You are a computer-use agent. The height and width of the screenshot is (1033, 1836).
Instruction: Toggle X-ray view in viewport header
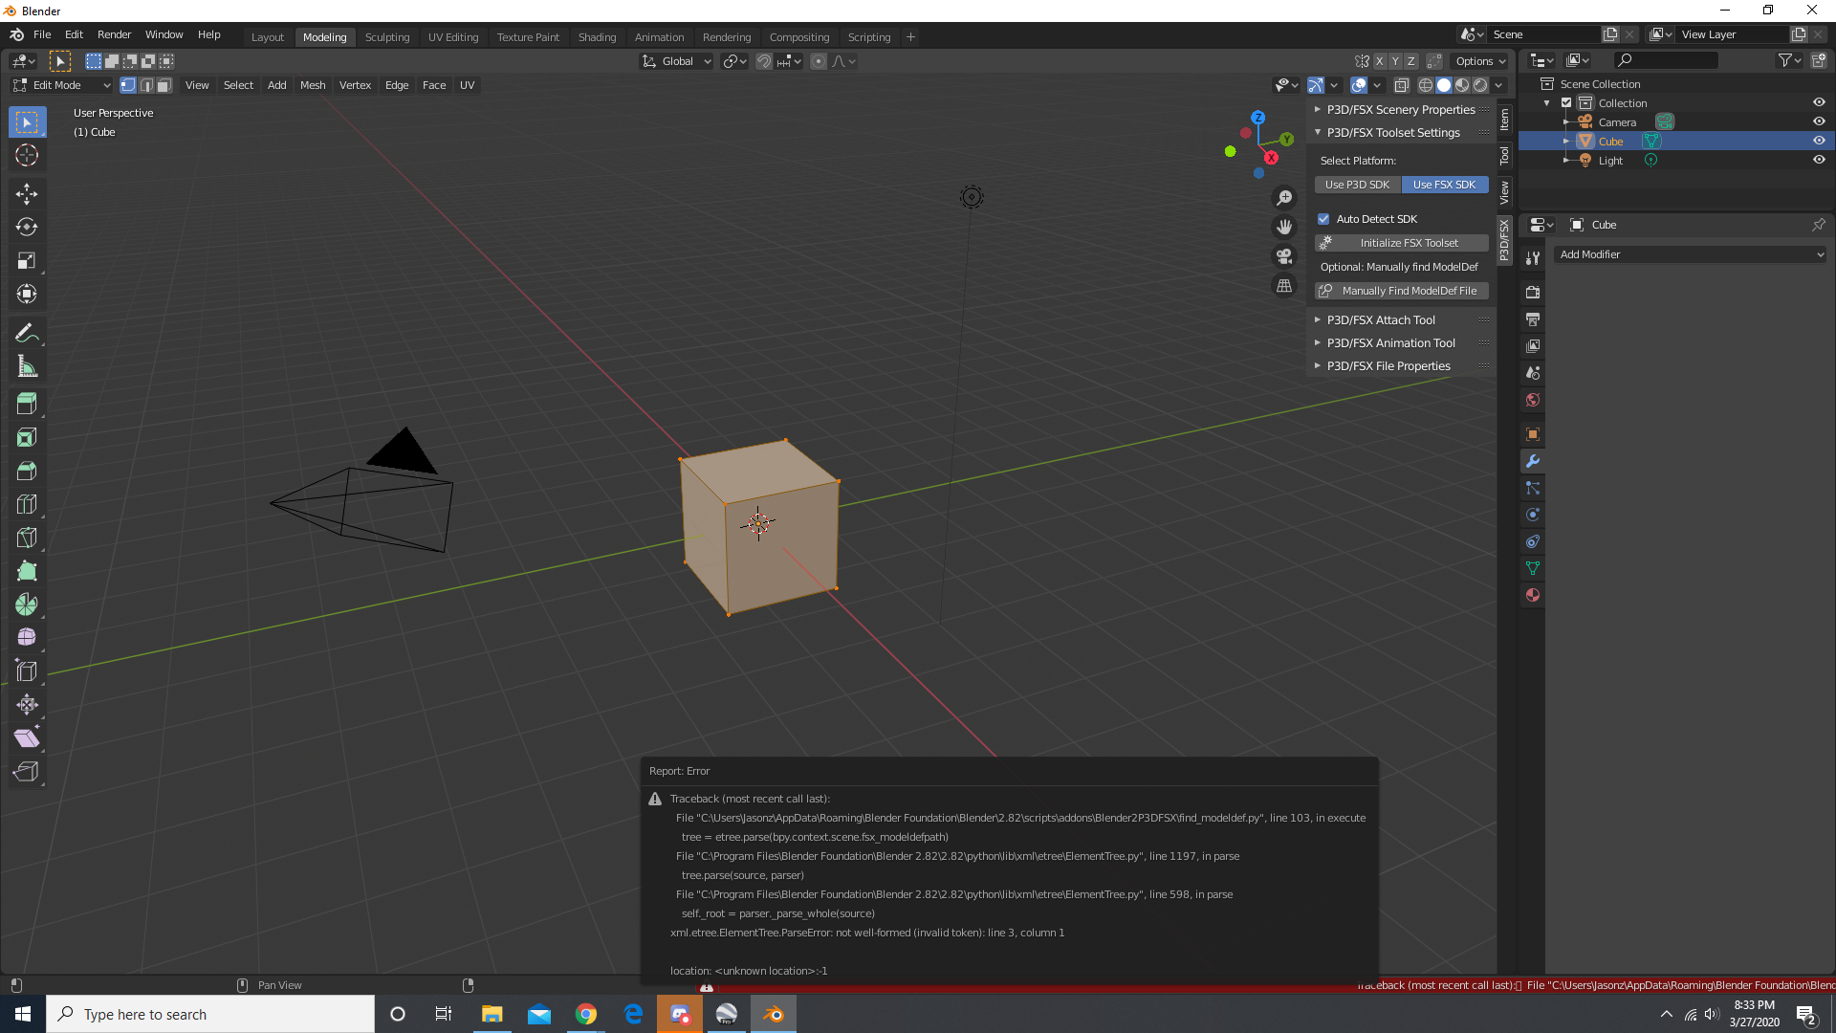click(1402, 85)
